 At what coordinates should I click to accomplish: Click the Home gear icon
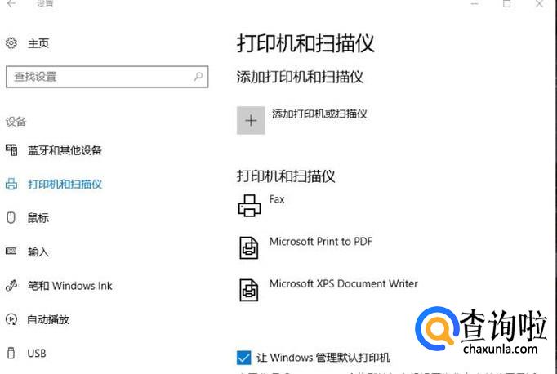pyautogui.click(x=11, y=42)
